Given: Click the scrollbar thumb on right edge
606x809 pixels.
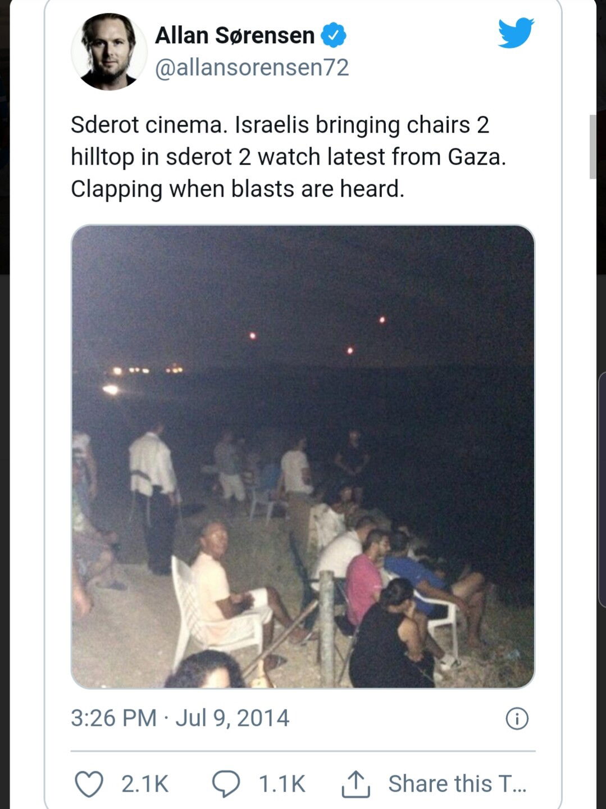Looking at the screenshot, I should pyautogui.click(x=593, y=147).
